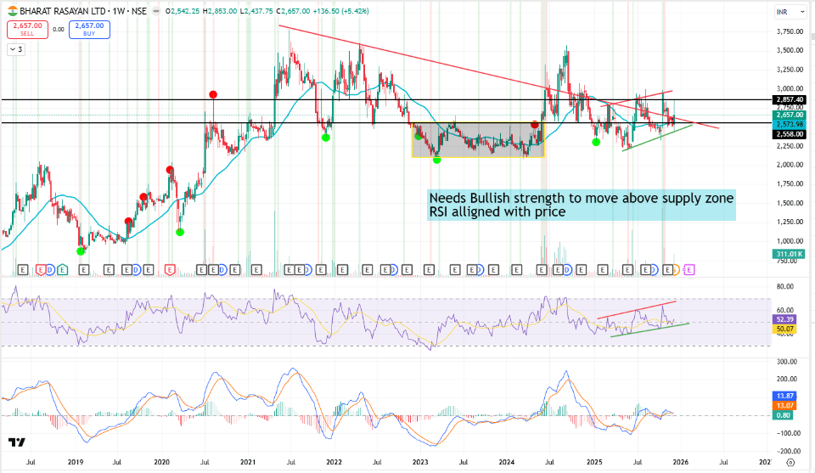Click the close value C2,657.00 in header
This screenshot has height=473, width=815.
[x=293, y=11]
